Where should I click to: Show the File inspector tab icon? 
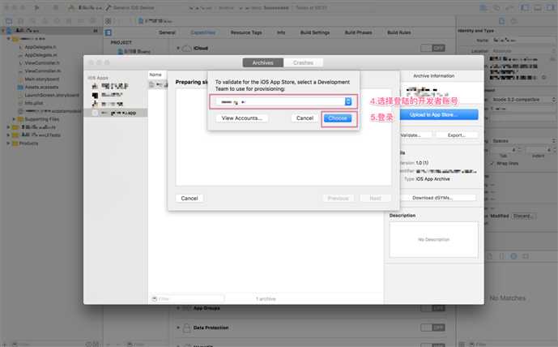[502, 21]
